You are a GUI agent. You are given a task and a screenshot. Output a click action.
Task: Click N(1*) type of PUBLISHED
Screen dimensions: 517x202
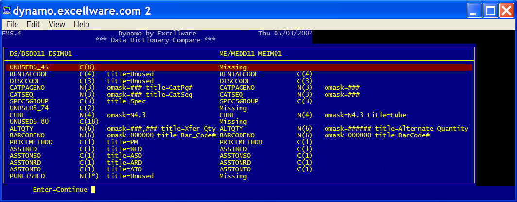89,176
